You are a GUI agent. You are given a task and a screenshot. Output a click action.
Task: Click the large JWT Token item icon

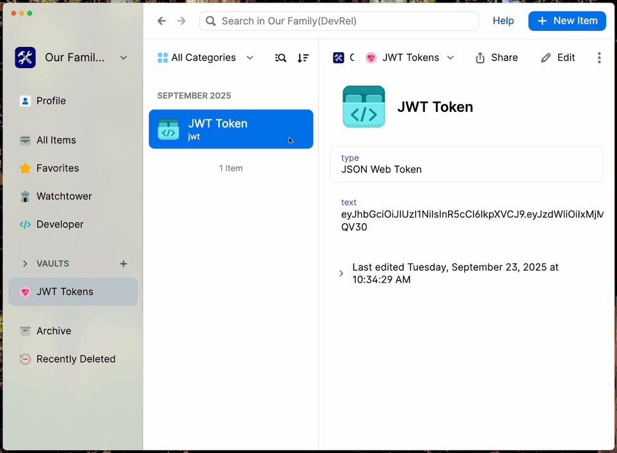pos(364,107)
